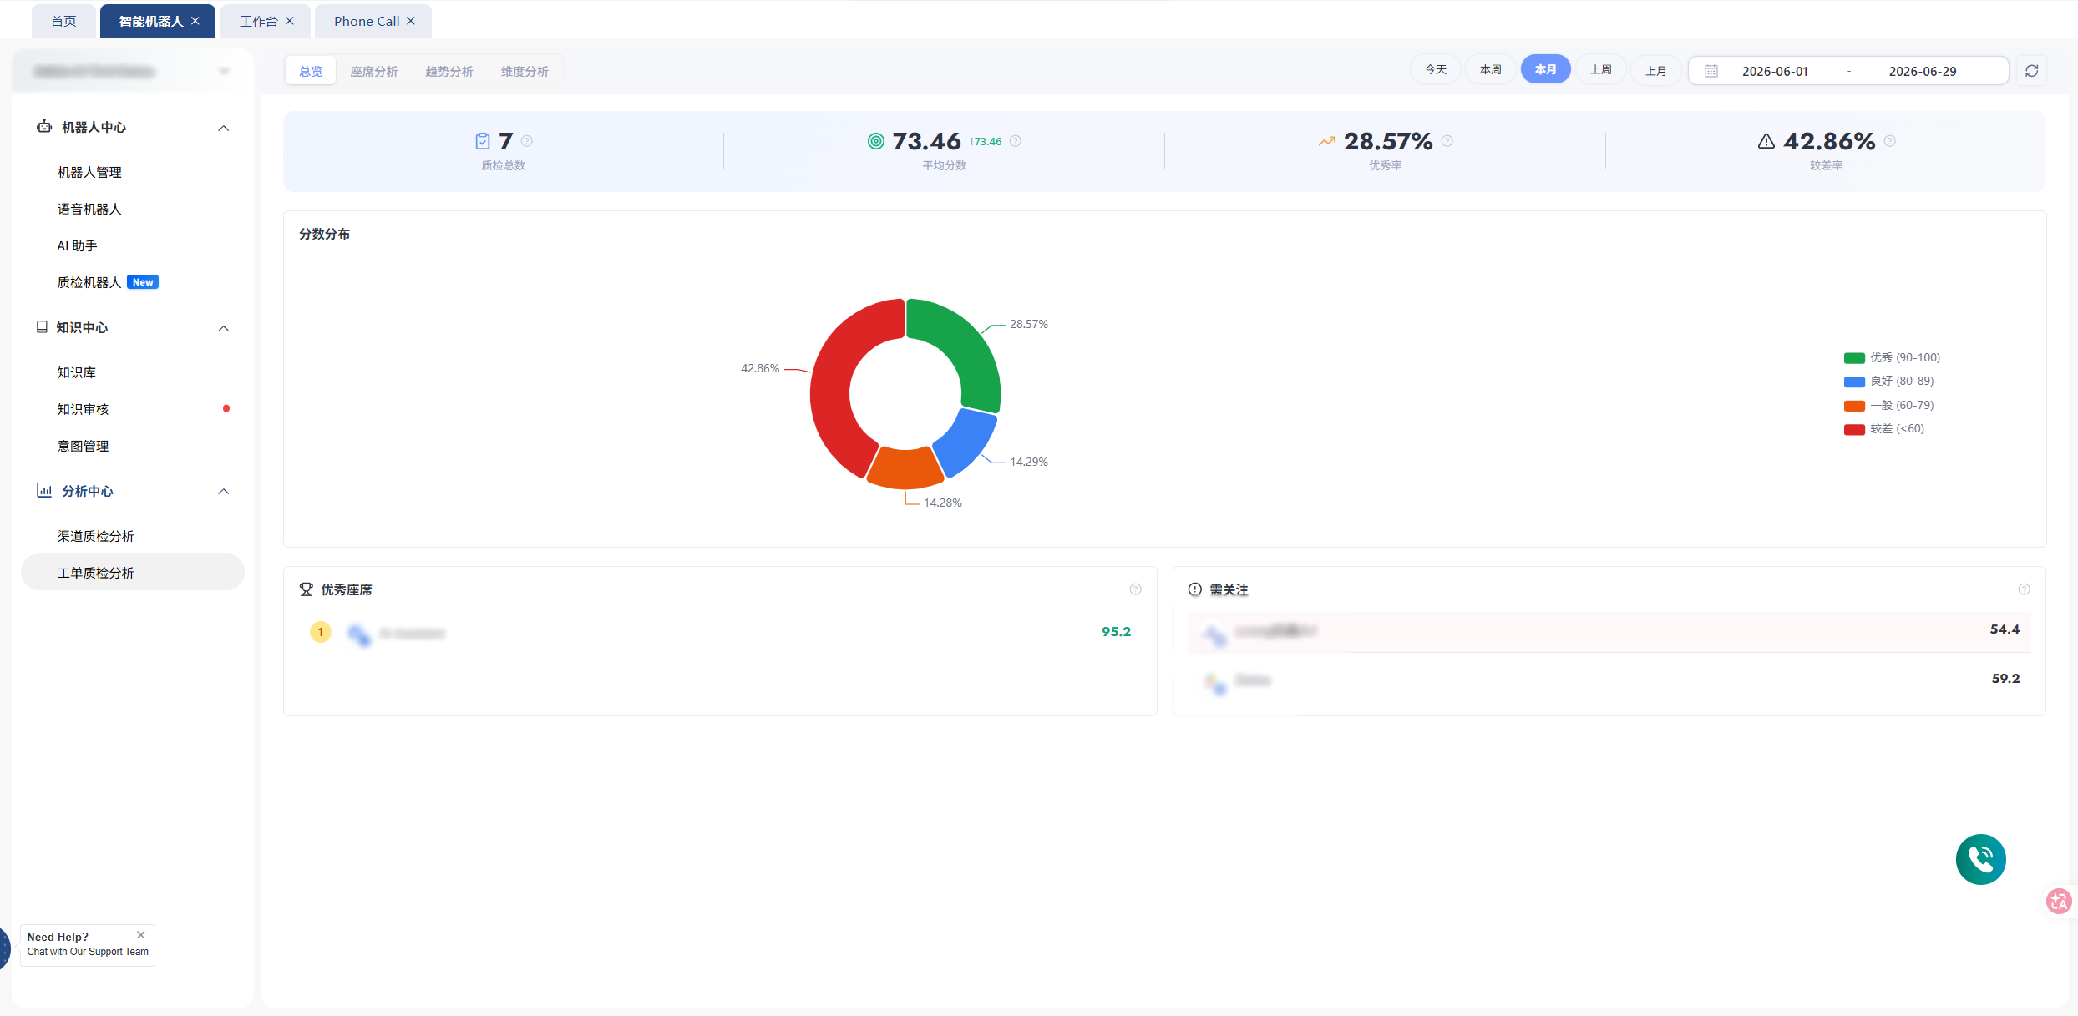
Task: Click end date field 2026-06-29
Action: coord(1923,71)
